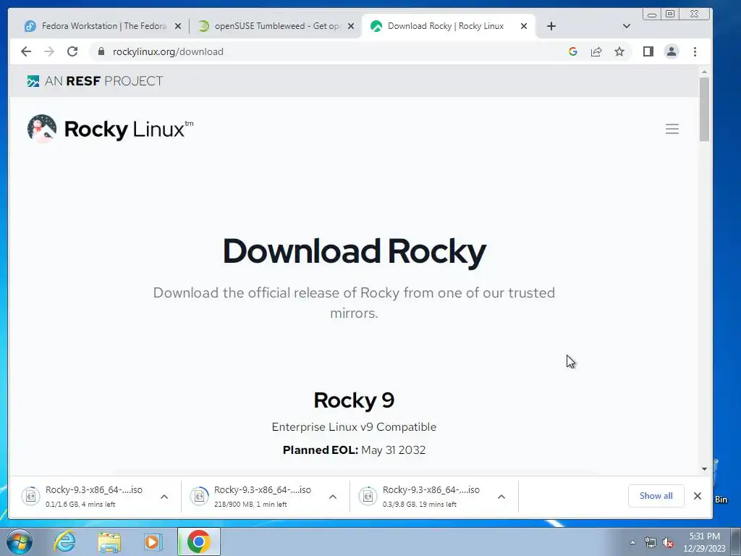The width and height of the screenshot is (741, 556).
Task: Expand options for the 9.8 GB download
Action: 501,497
